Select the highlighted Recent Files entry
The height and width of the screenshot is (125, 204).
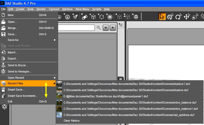tap(28, 83)
